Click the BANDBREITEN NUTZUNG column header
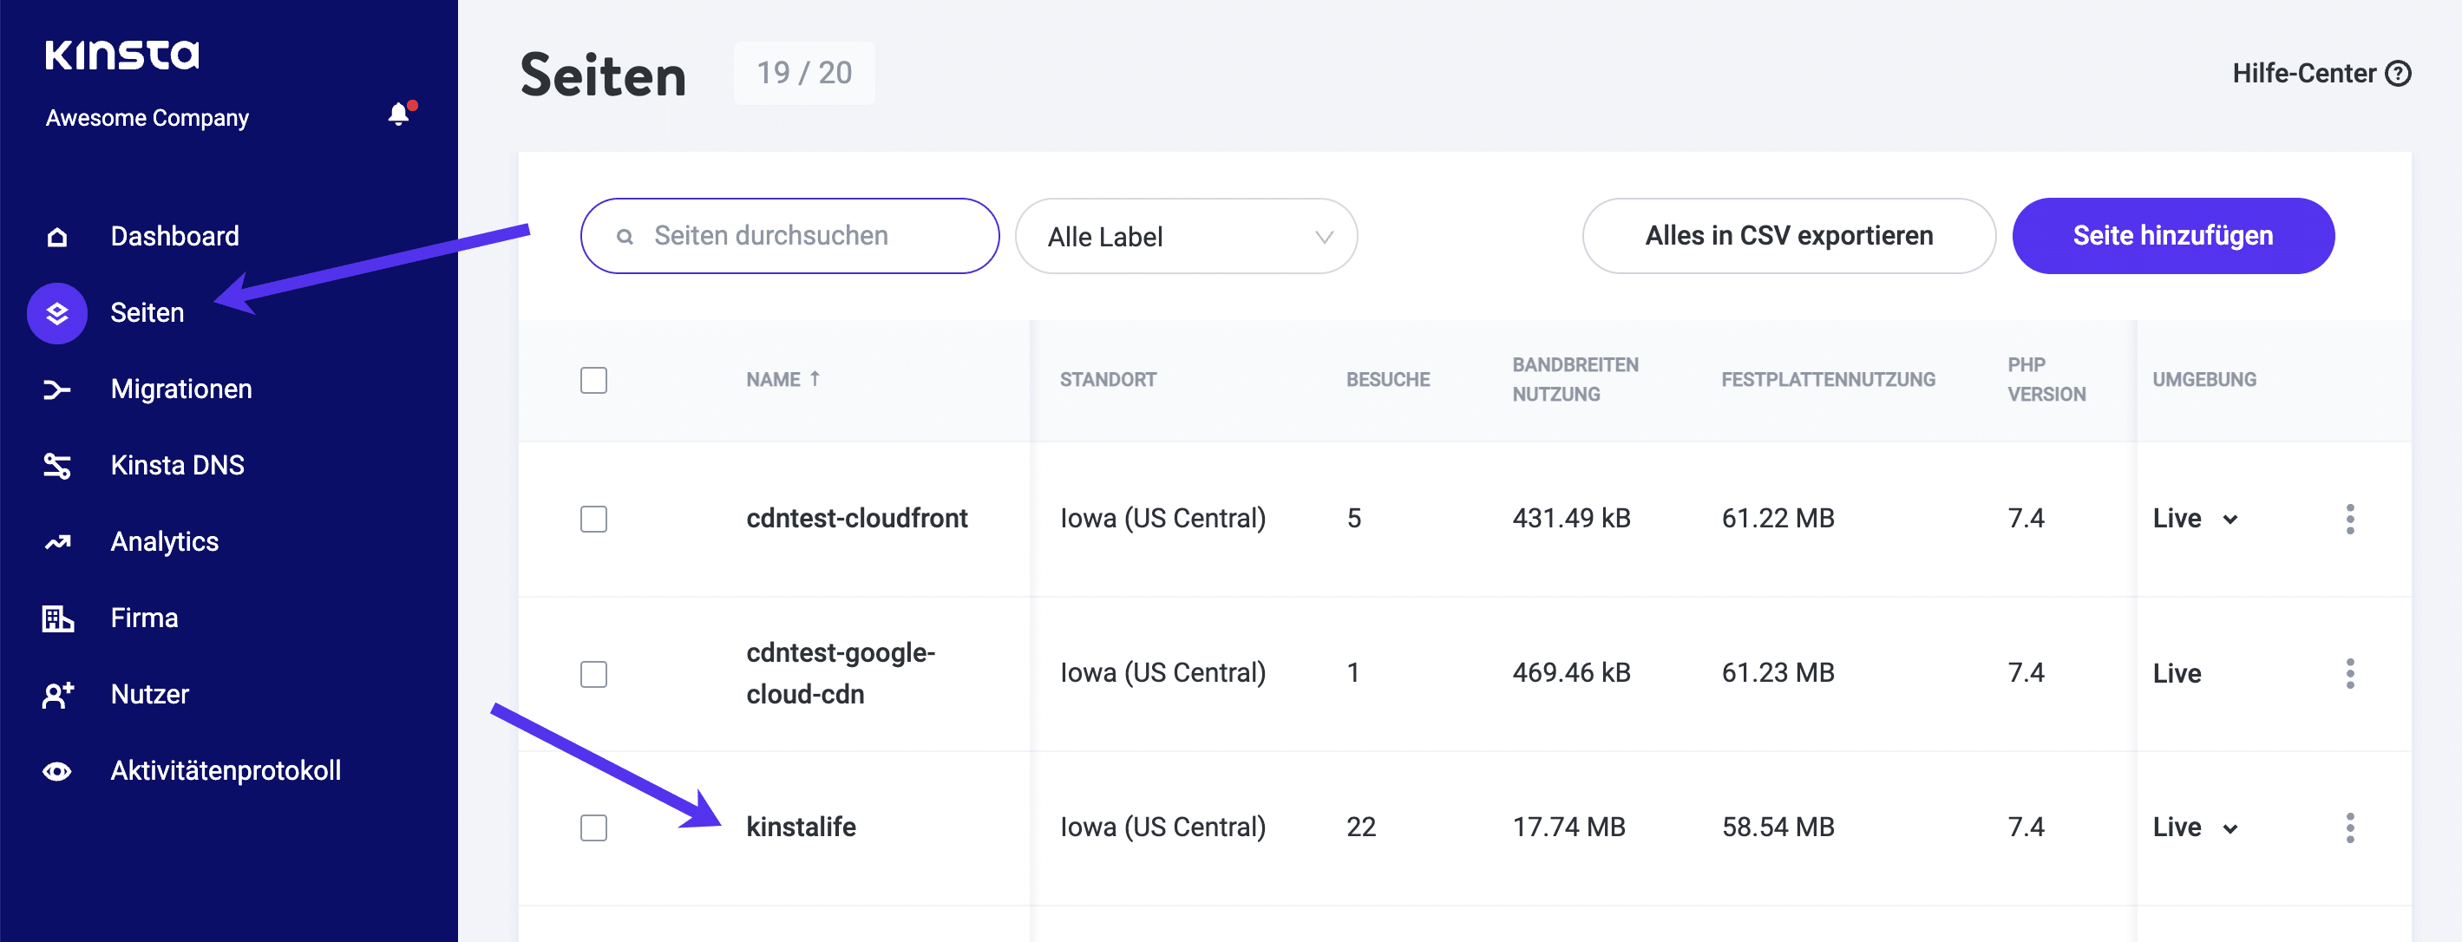Viewport: 2462px width, 942px height. point(1575,379)
